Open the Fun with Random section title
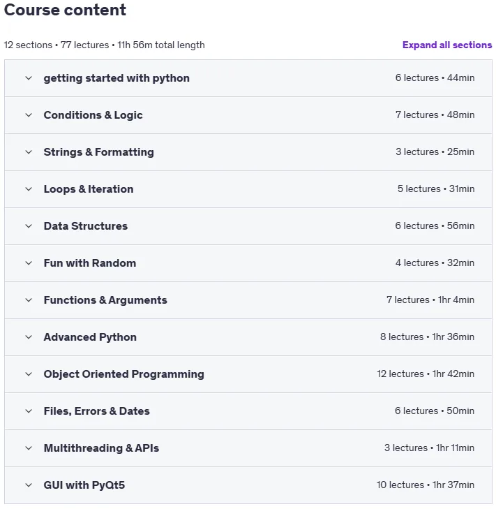Image resolution: width=496 pixels, height=509 pixels. [90, 263]
